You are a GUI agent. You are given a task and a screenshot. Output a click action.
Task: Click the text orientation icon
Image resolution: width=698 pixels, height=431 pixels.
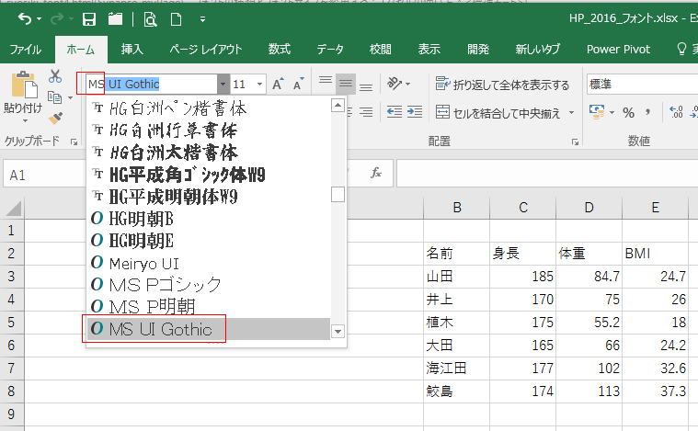(395, 84)
